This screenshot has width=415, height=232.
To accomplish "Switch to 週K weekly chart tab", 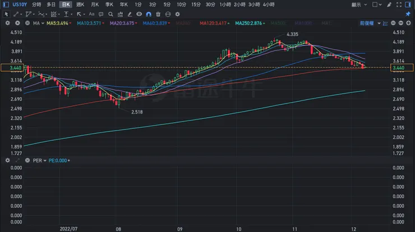I will point(80,4).
